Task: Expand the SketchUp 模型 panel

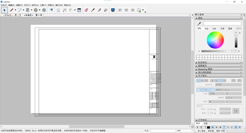Action: pos(205,69)
